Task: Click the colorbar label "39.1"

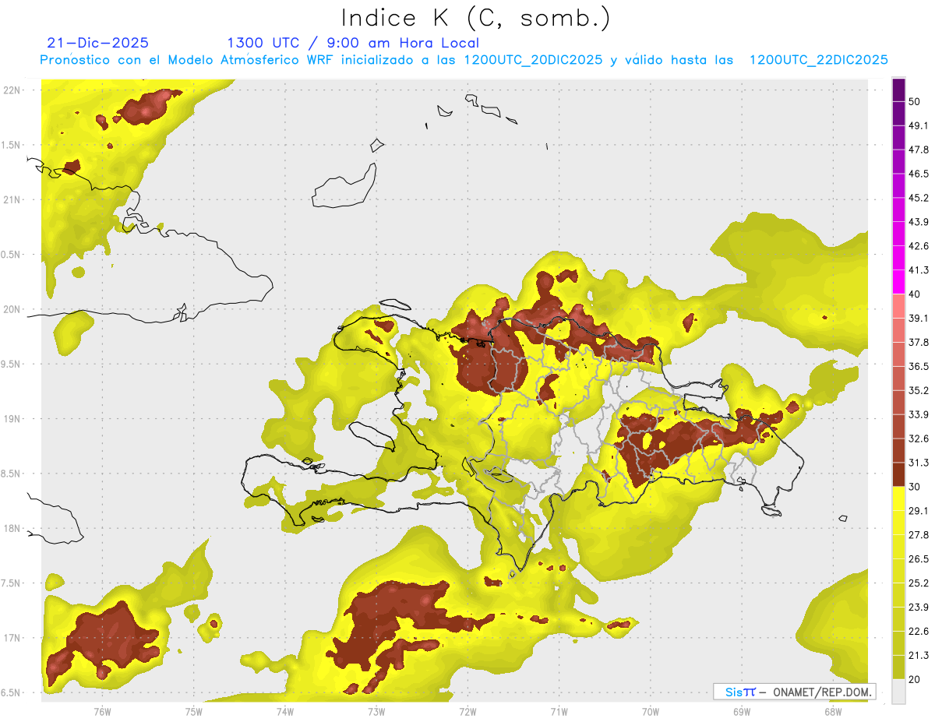Action: click(x=919, y=318)
